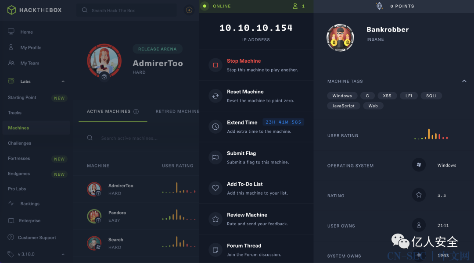Click the My Profile person icon
The width and height of the screenshot is (474, 263).
11,47
